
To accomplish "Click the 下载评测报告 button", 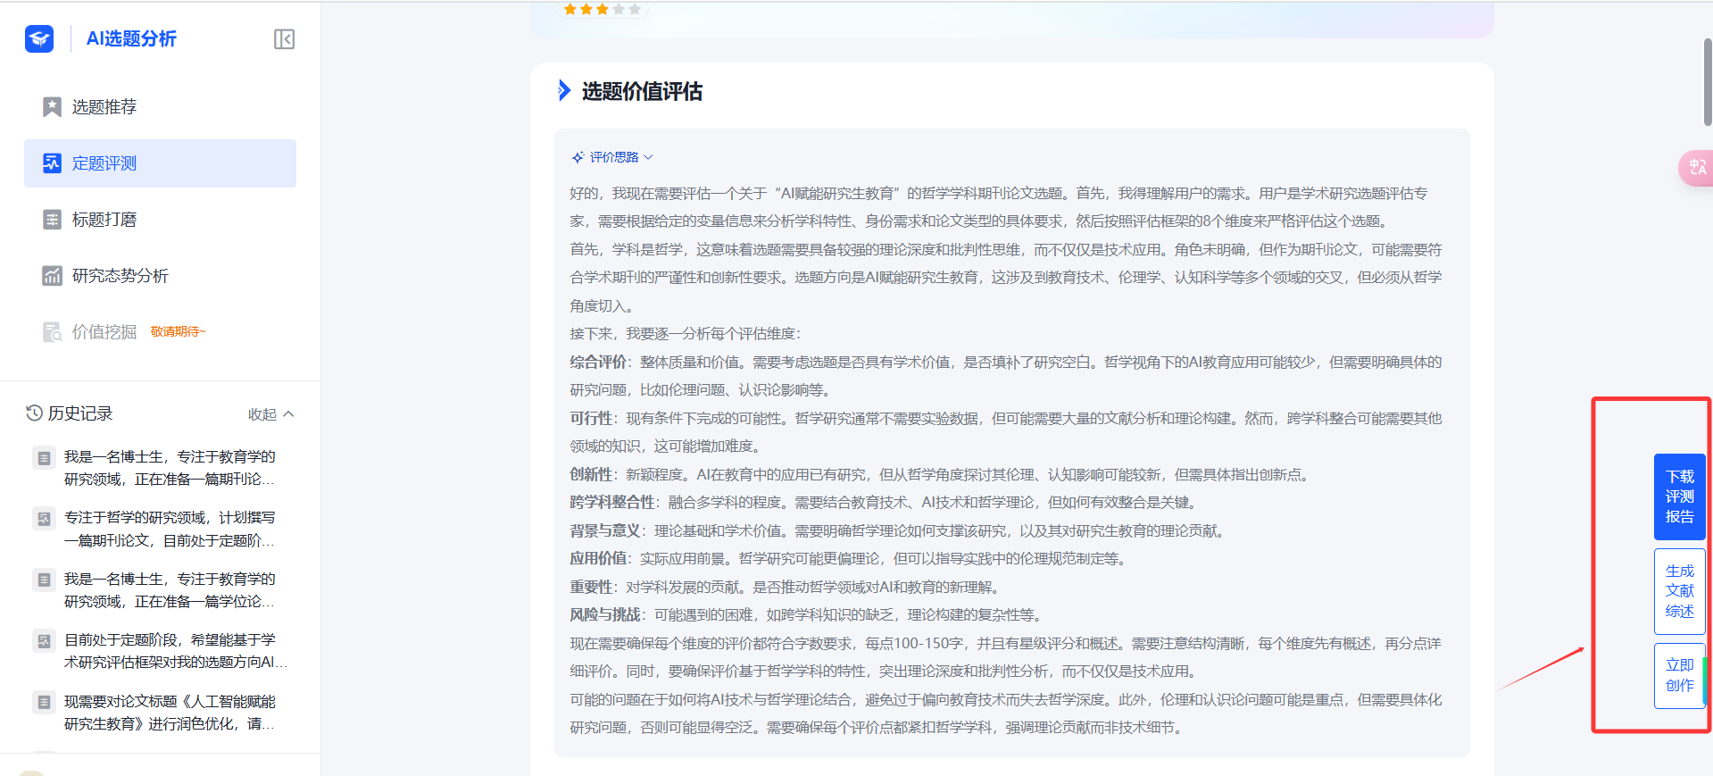I will click(x=1679, y=496).
